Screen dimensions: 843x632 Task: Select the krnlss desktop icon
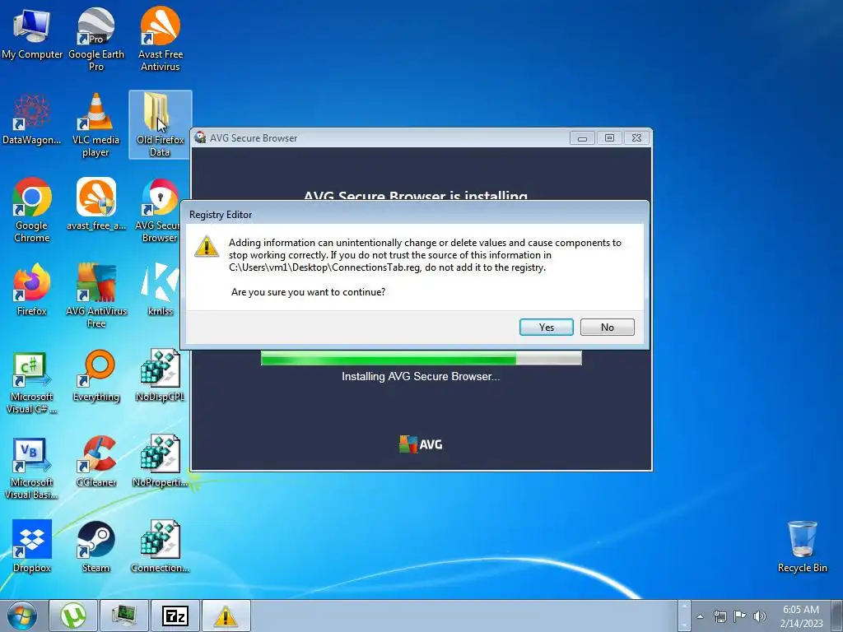coord(161,290)
